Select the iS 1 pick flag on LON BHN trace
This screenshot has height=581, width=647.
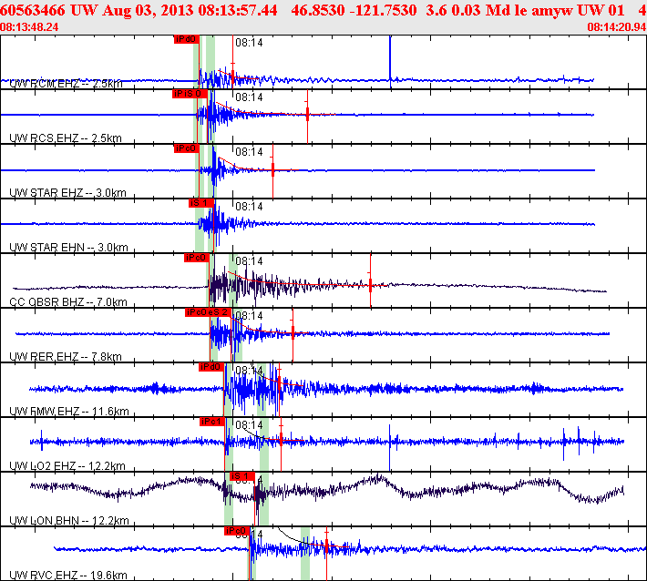point(242,476)
